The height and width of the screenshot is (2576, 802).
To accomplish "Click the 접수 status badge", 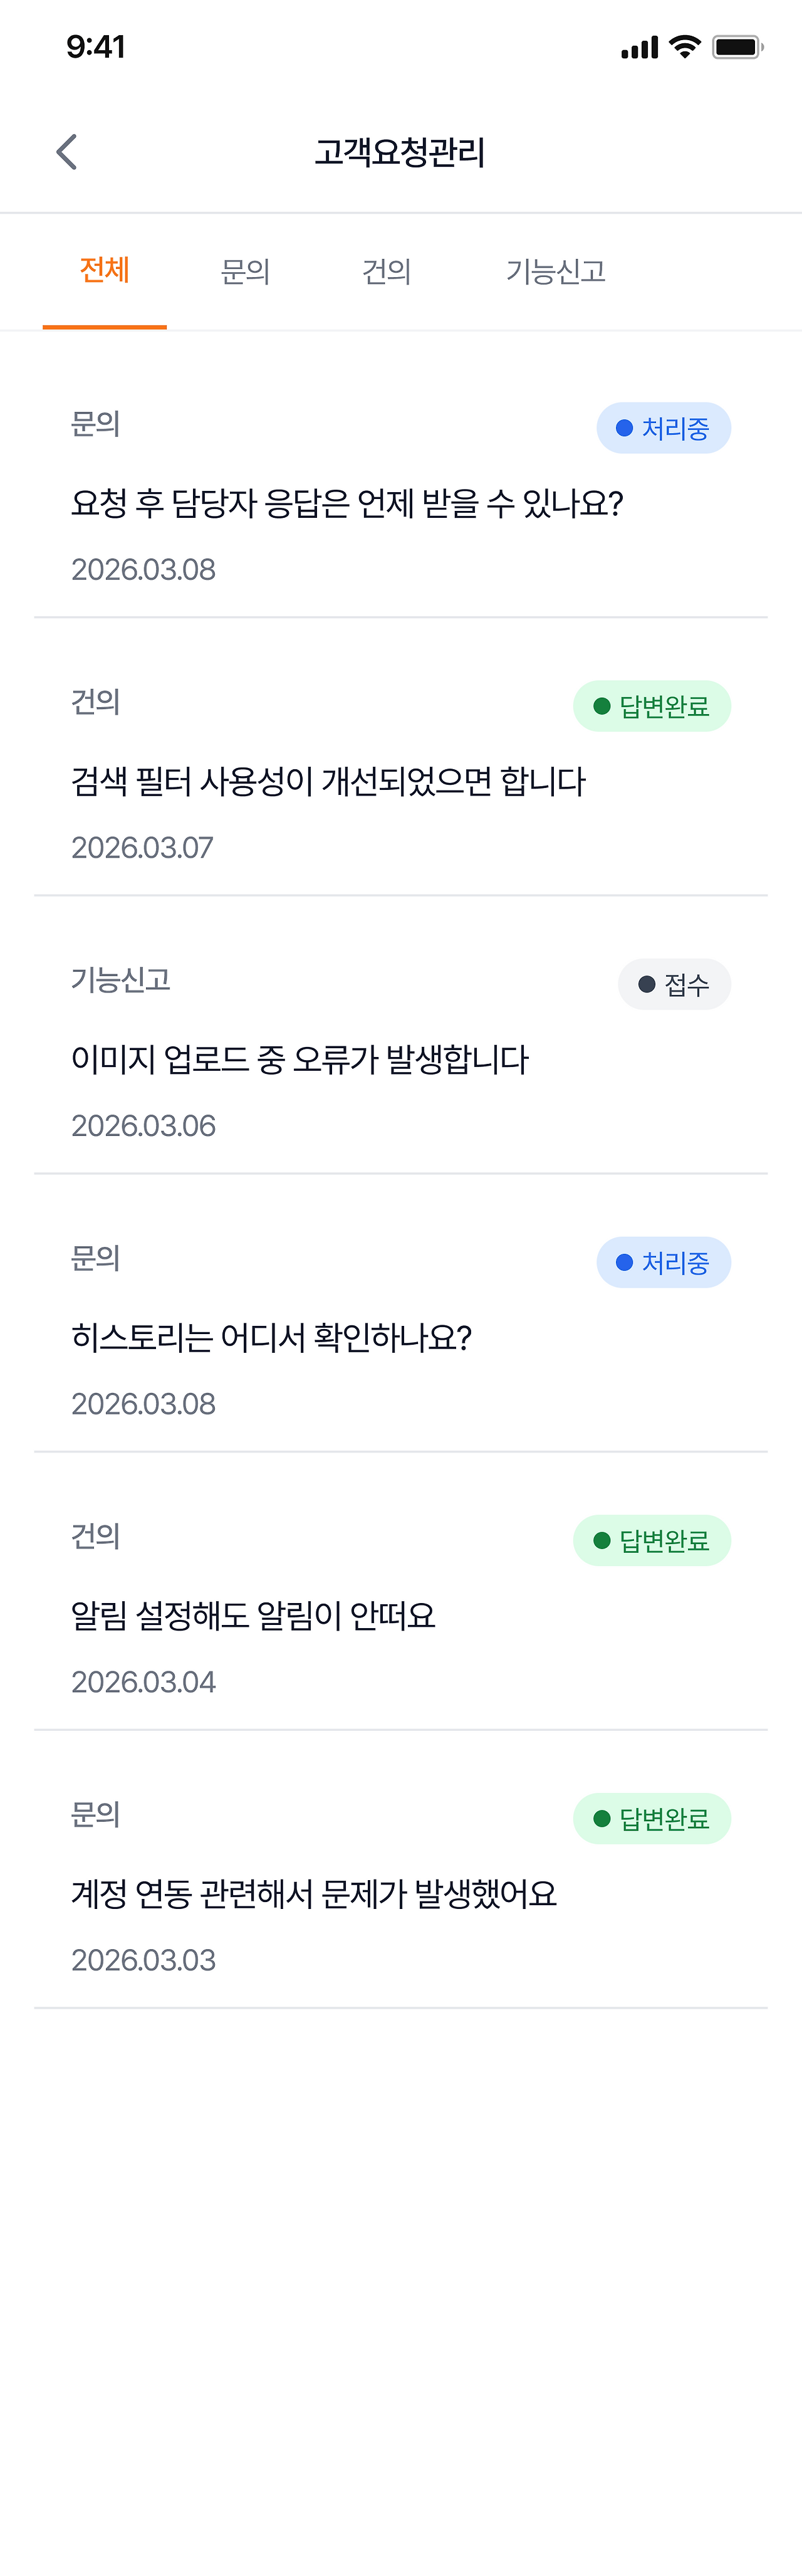I will (674, 985).
